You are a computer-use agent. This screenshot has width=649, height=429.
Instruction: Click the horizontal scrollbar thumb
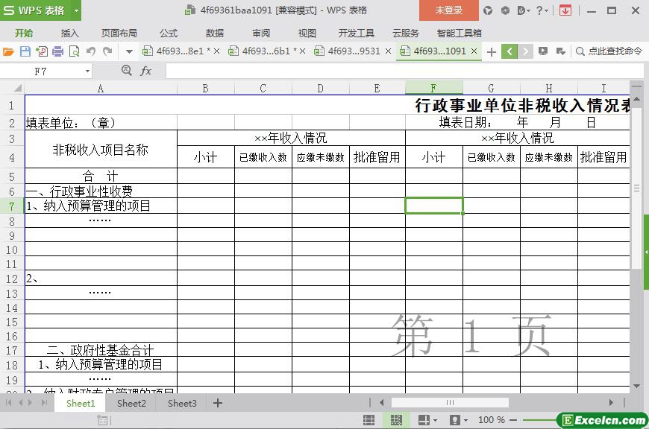click(450, 402)
